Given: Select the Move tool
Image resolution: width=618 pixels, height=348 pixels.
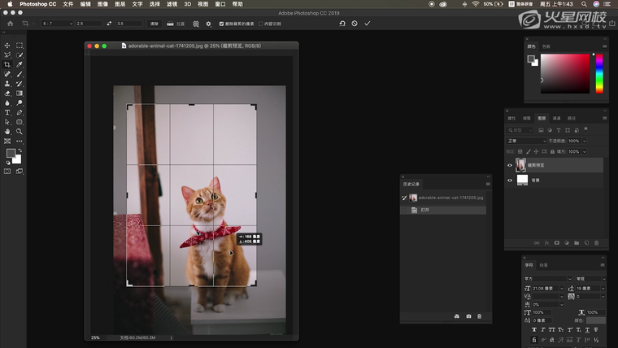Looking at the screenshot, I should 7,46.
